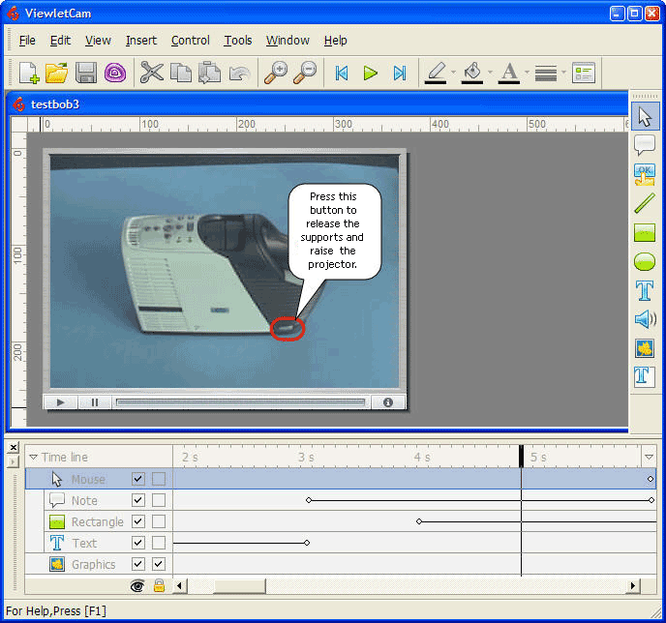Open the fill color dropdown arrow
Image resolution: width=666 pixels, height=623 pixels.
[490, 73]
